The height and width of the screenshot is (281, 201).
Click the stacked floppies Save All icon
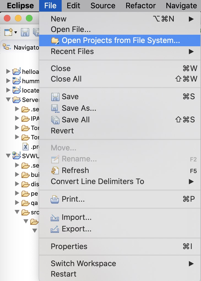pos(55,120)
